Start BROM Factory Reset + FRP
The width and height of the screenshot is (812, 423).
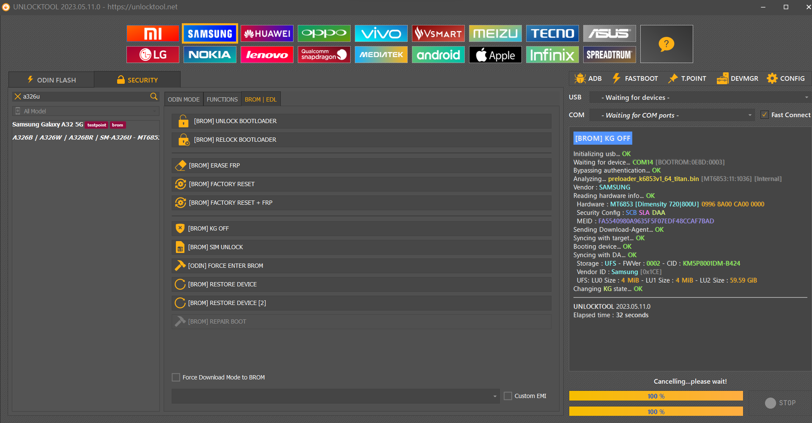tap(362, 203)
